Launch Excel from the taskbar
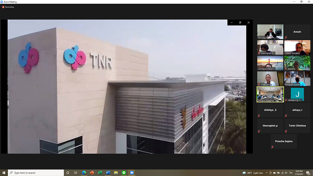 [100, 173]
